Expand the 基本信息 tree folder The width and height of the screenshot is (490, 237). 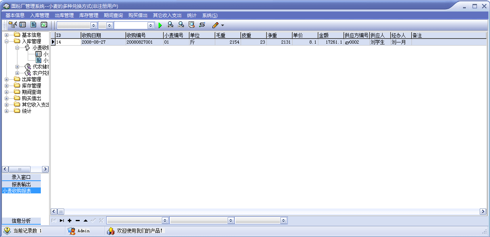click(x=6, y=35)
